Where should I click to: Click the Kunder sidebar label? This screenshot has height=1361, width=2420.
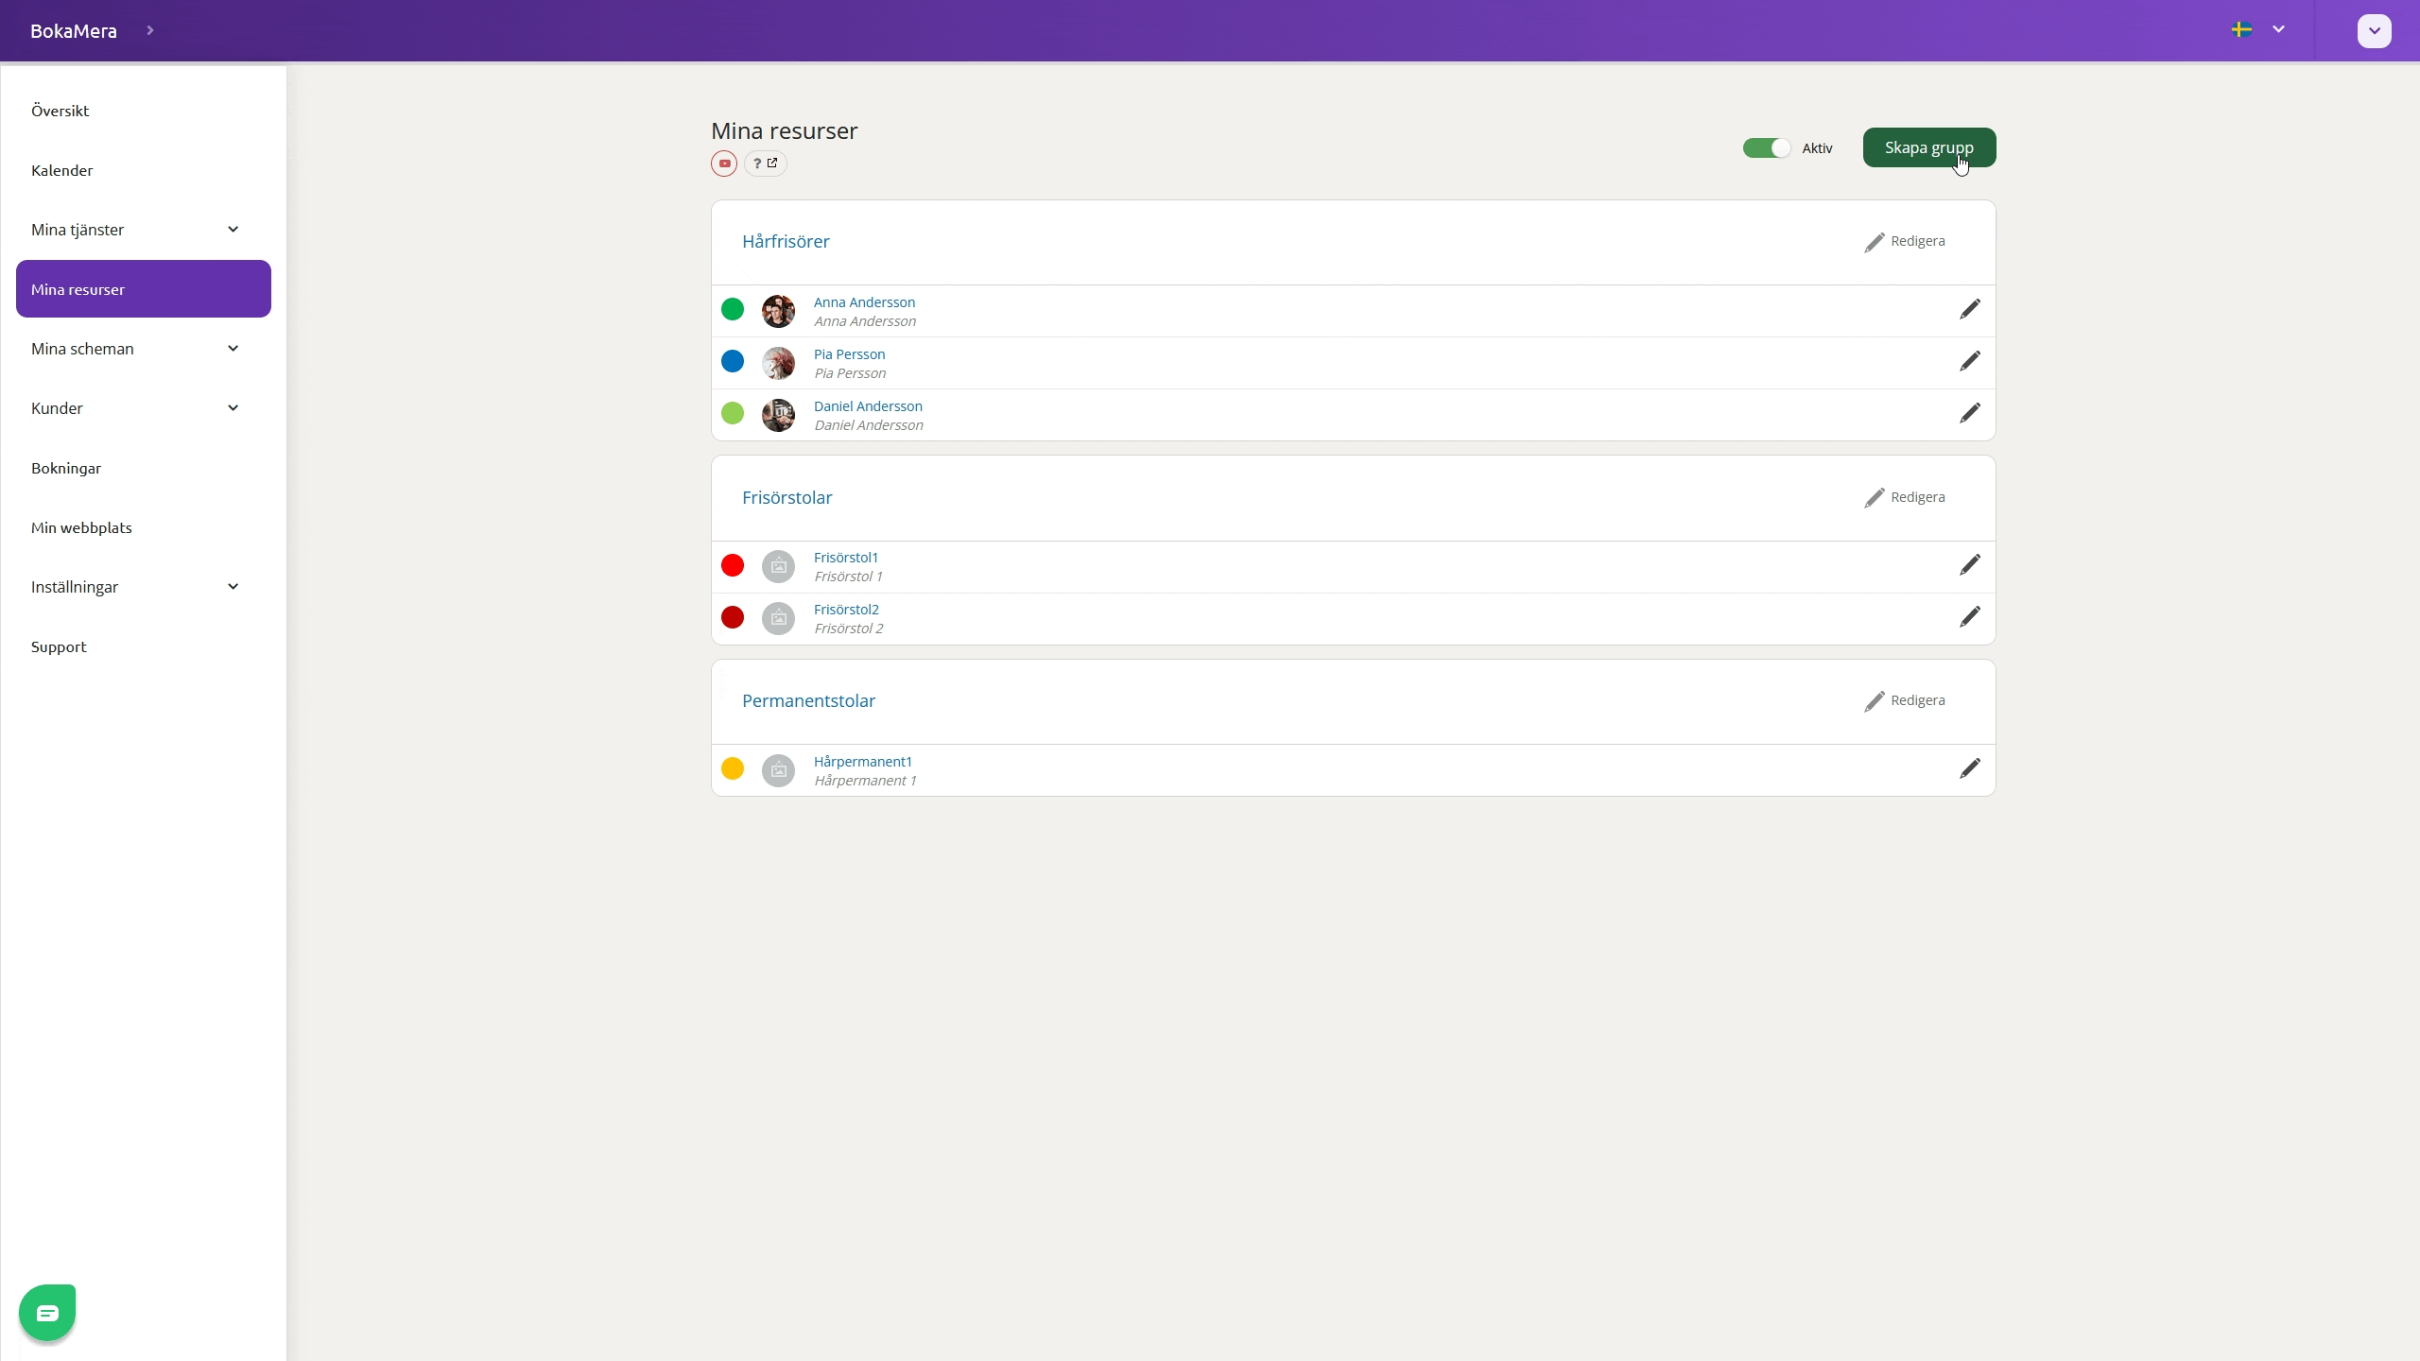pyautogui.click(x=57, y=408)
